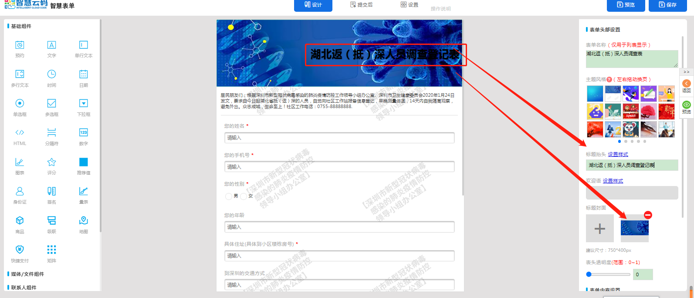
Task: Add the 评分 star rating component
Action: pyautogui.click(x=51, y=165)
